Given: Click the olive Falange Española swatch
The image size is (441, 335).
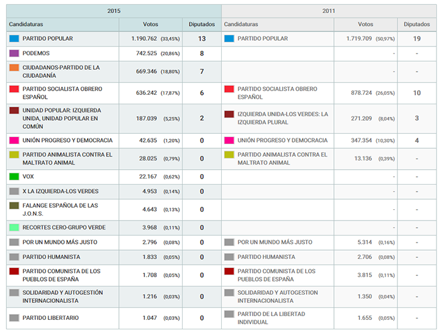Looking at the screenshot, I should click(x=14, y=206).
